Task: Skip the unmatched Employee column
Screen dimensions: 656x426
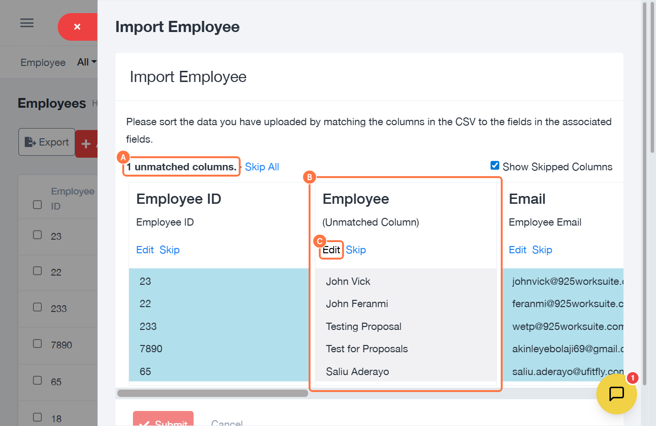Action: click(x=356, y=250)
